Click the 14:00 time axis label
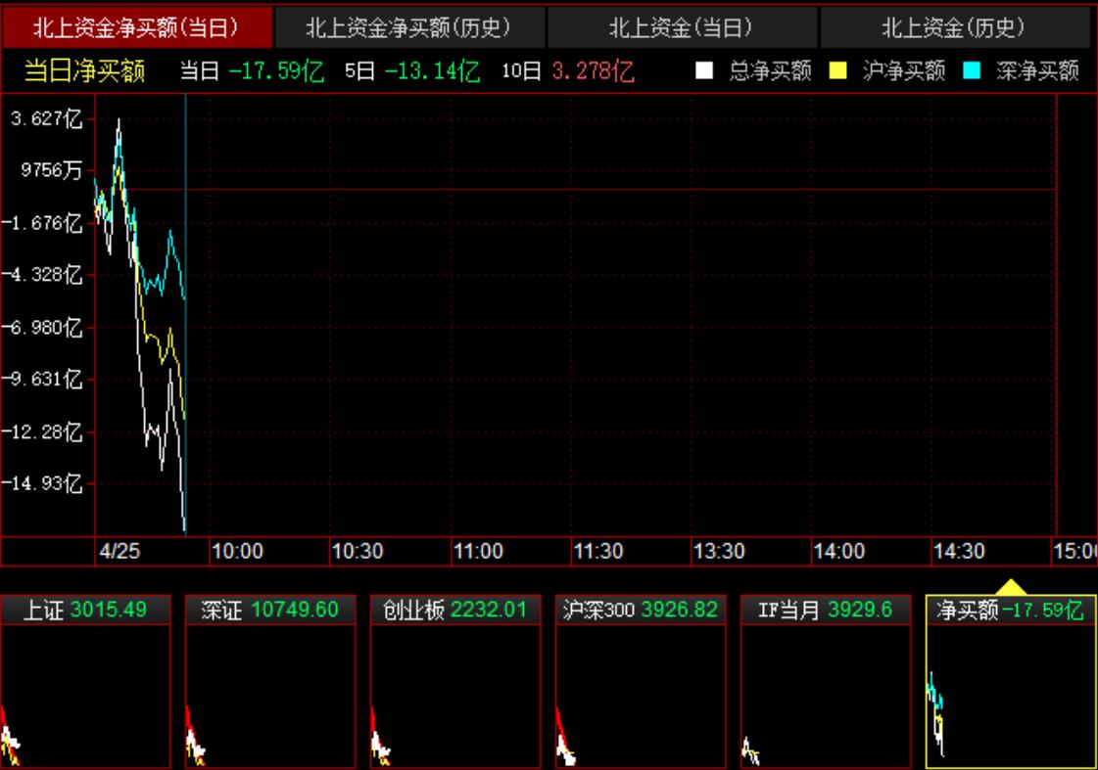Viewport: 1098px width, 770px height. pyautogui.click(x=838, y=552)
